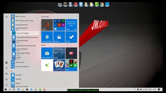Open taskbar Search magnifier
This screenshot has height=93, width=166.
[10, 89]
